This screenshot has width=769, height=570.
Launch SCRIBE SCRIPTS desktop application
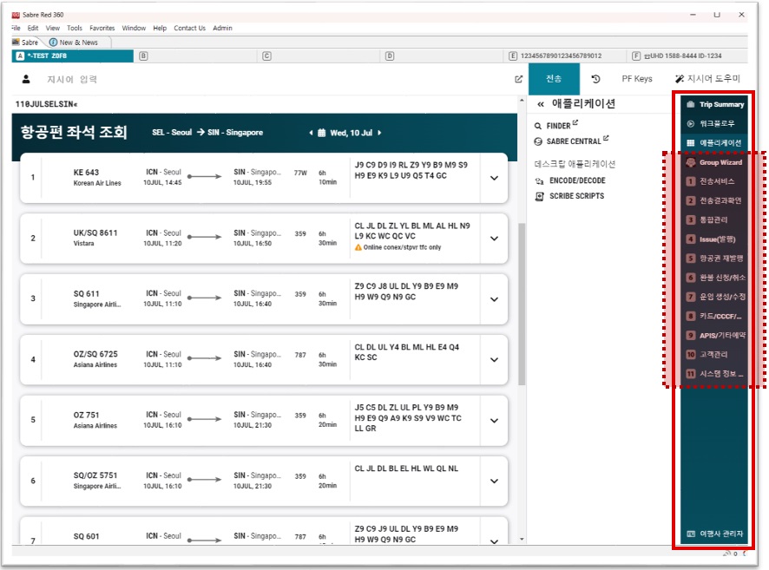(x=569, y=196)
